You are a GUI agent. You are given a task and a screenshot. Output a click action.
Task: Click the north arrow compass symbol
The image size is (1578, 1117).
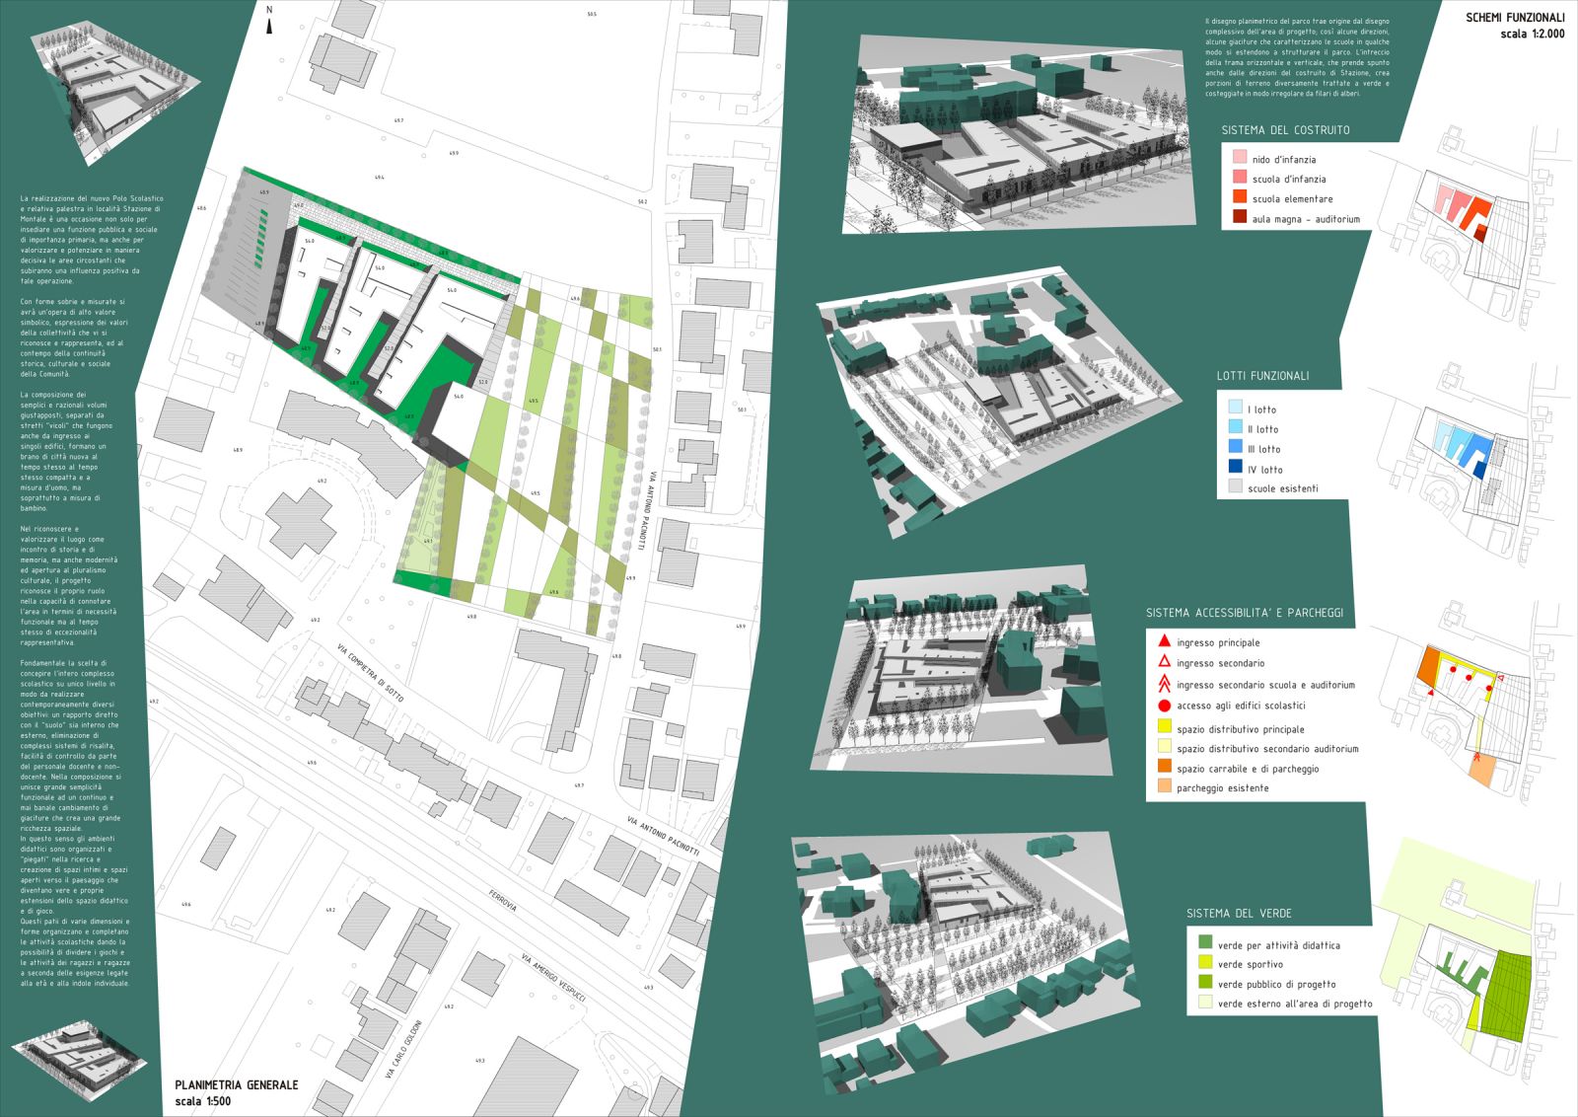click(269, 22)
